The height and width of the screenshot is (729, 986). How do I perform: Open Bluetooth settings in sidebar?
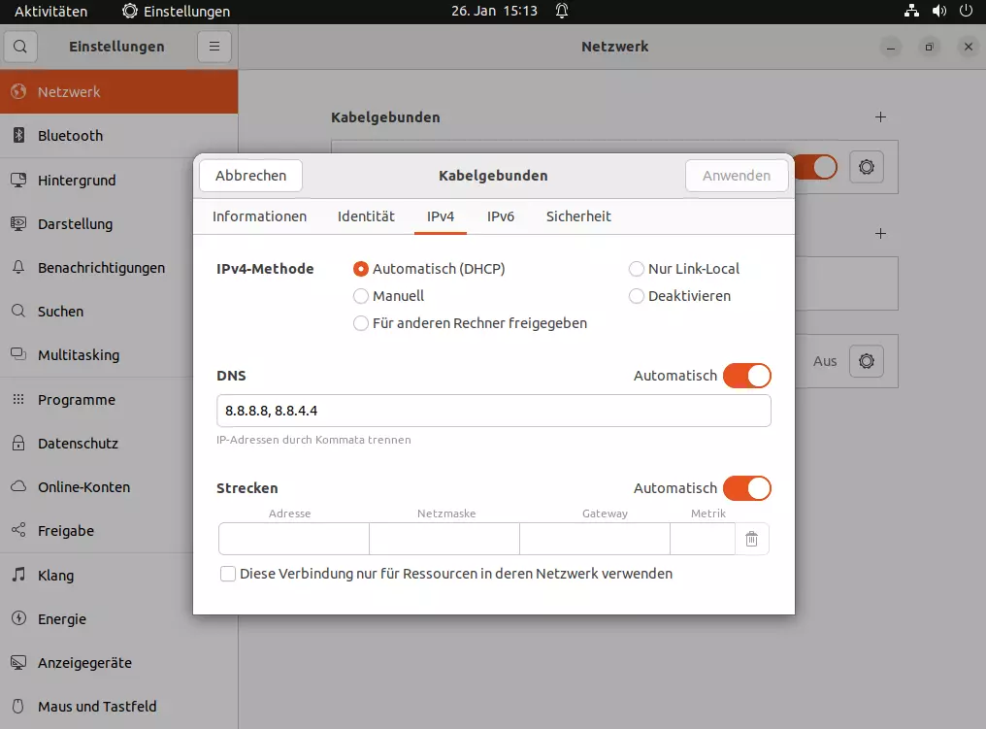70,136
